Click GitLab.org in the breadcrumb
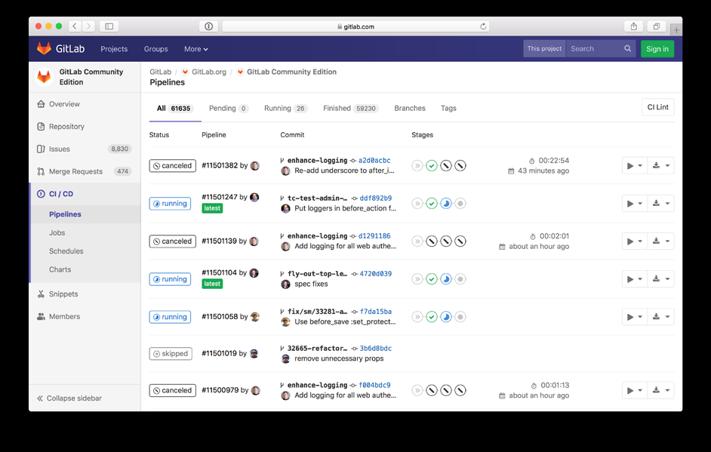 pyautogui.click(x=208, y=72)
